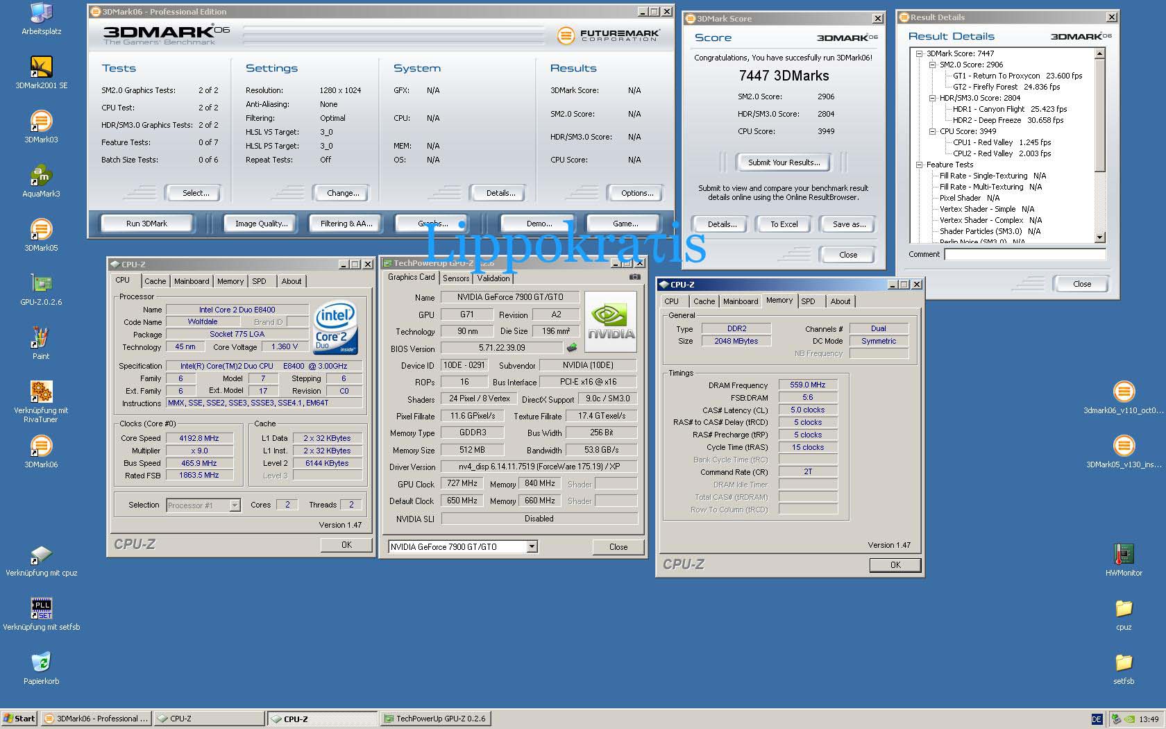Click the Result Details vertical scrollbar
The width and height of the screenshot is (1166, 729).
coord(1099,145)
